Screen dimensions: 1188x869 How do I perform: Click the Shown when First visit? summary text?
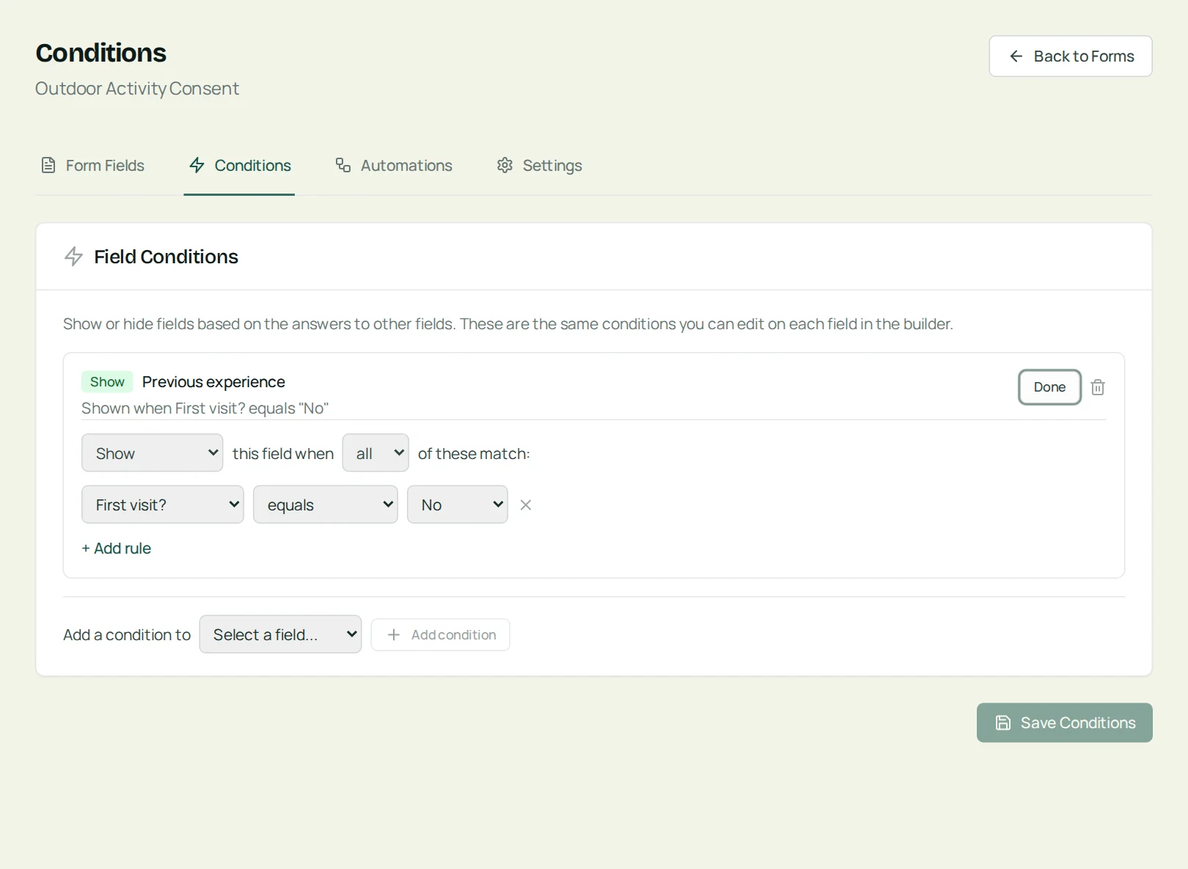pos(205,408)
